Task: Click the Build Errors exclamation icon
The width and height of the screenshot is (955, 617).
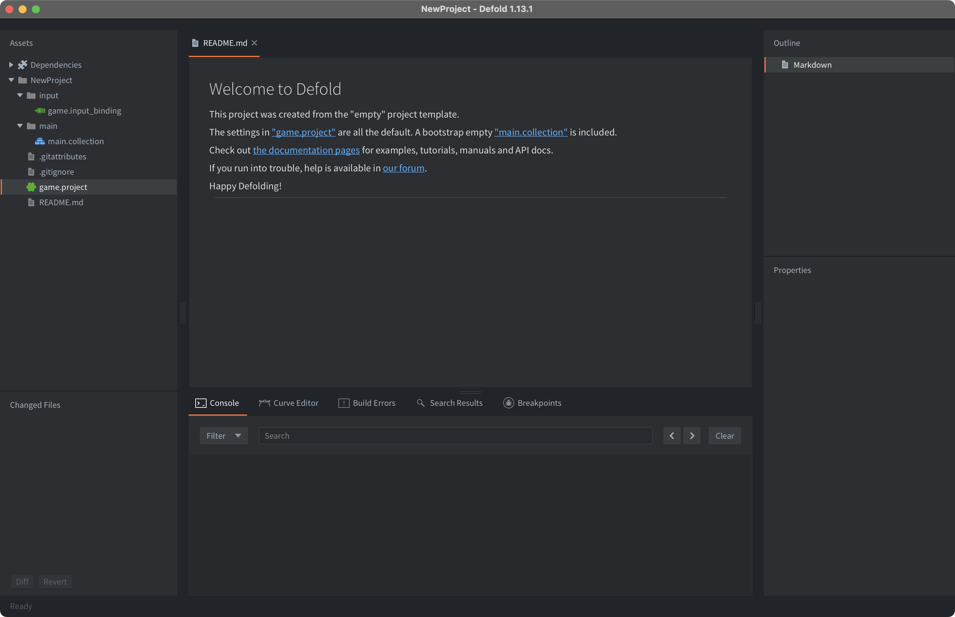Action: [343, 403]
